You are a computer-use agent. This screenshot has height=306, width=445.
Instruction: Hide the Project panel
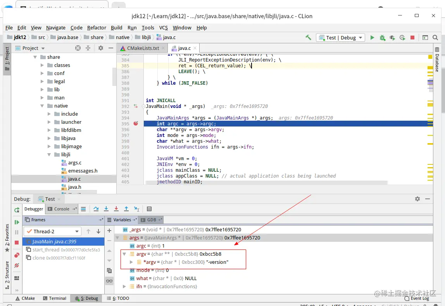[x=111, y=48]
